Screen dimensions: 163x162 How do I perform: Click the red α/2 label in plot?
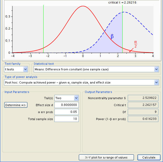136,44
